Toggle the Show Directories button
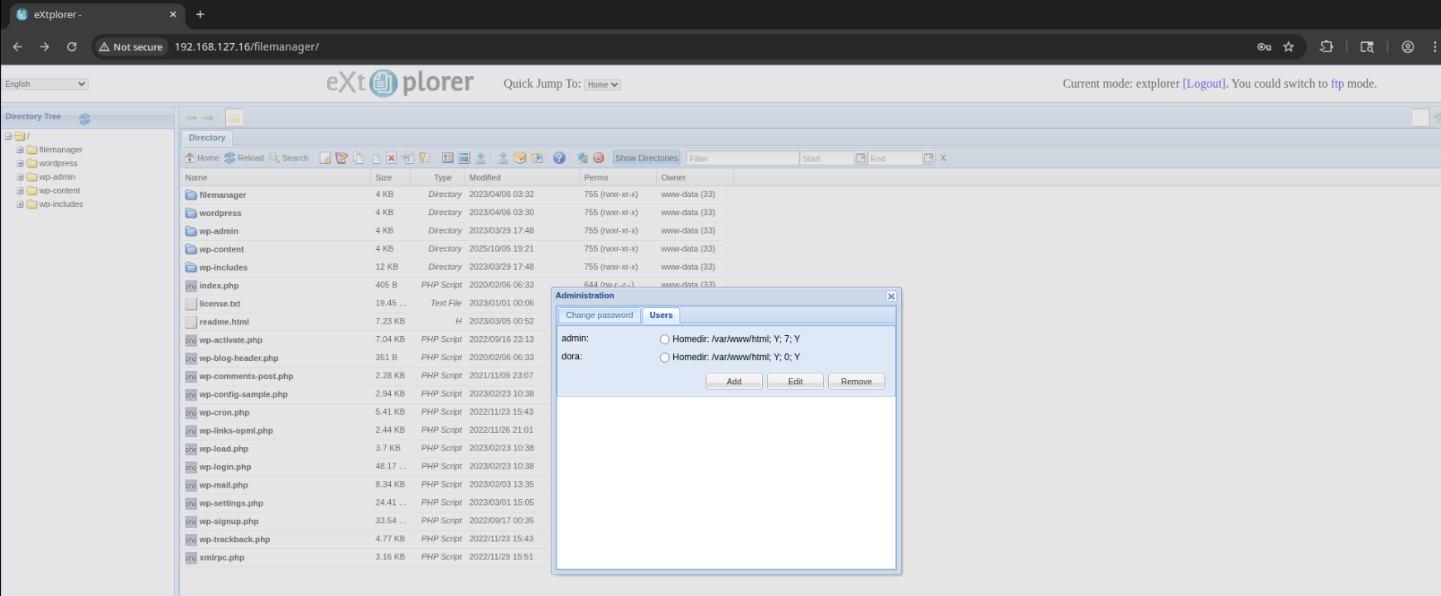This screenshot has height=596, width=1441. pos(646,158)
